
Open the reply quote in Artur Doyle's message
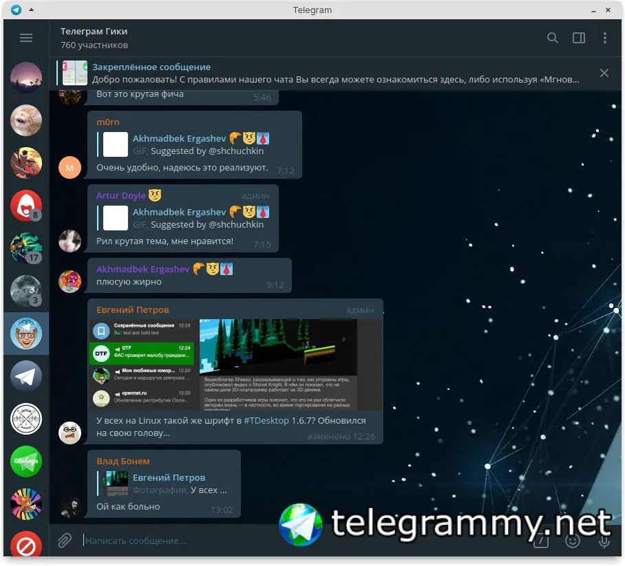click(183, 218)
